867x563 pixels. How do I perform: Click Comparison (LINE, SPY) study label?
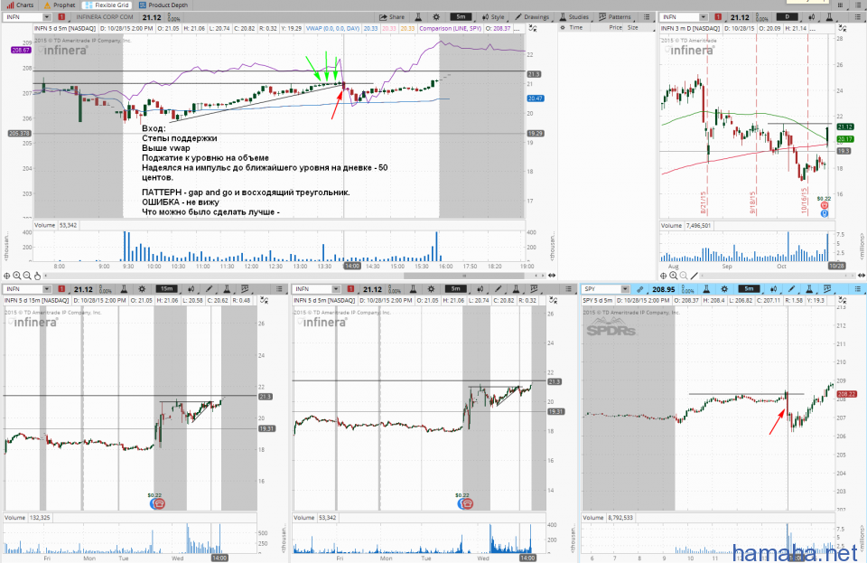tap(450, 28)
